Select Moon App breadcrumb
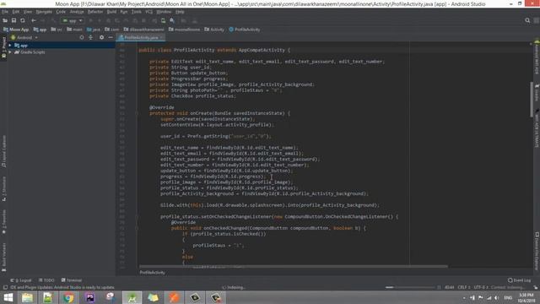 [16, 30]
